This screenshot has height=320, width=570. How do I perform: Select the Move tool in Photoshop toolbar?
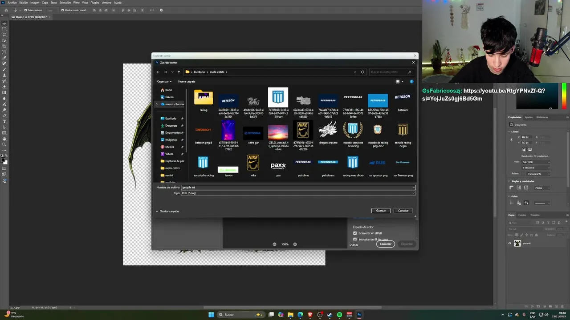(x=4, y=23)
